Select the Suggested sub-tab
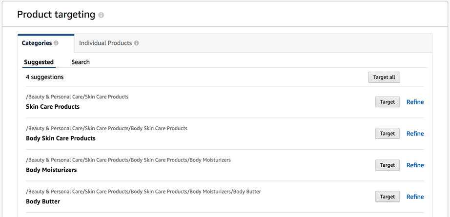 (39, 62)
